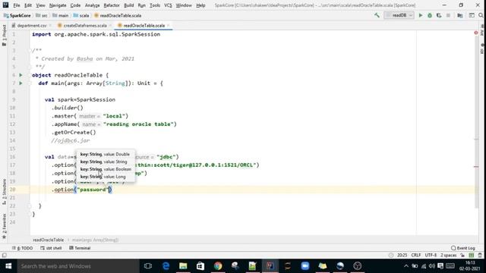Open Project Structure icon in toolbar
The height and width of the screenshot is (273, 486).
pyautogui.click(x=460, y=15)
